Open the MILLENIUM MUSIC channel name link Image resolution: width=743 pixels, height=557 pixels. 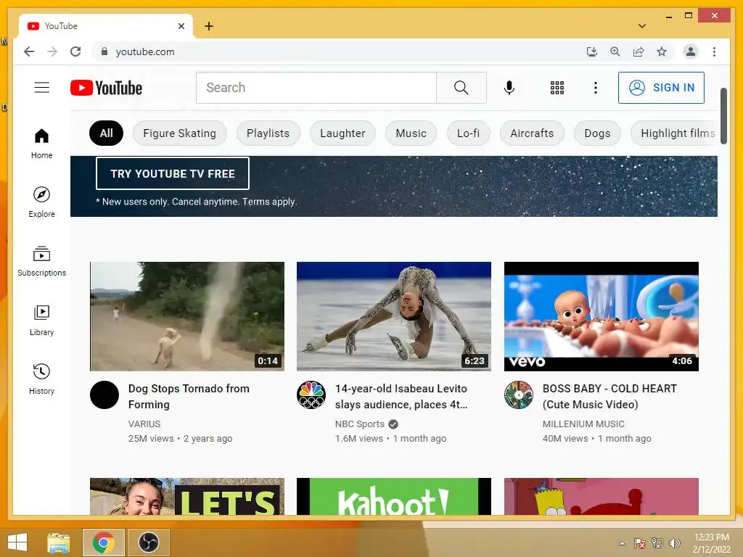(x=583, y=424)
